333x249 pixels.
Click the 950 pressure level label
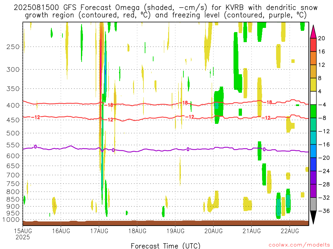13,213
